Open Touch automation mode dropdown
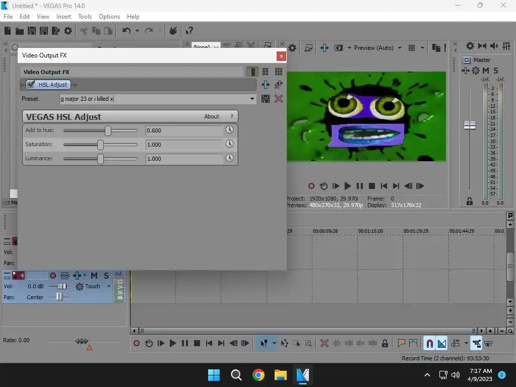 [x=108, y=286]
